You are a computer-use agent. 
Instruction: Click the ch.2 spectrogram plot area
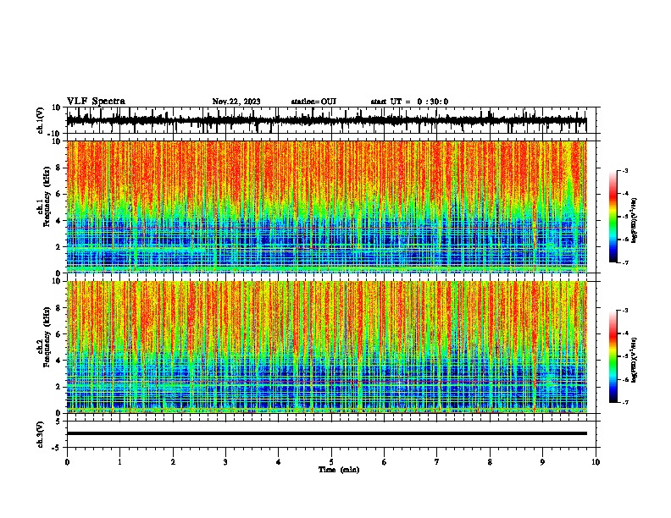[x=326, y=347]
